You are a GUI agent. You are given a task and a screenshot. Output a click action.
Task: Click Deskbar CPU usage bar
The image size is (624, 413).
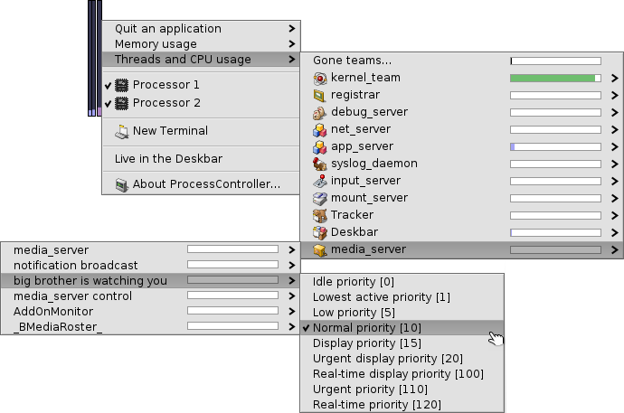pos(555,232)
